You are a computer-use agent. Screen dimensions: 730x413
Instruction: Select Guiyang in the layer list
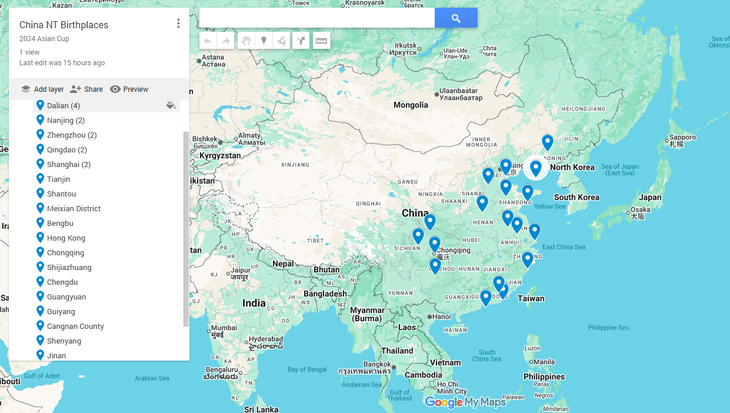[x=61, y=311]
